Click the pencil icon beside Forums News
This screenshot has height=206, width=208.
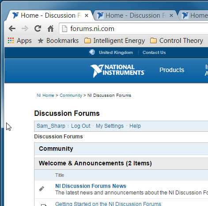tap(42, 189)
